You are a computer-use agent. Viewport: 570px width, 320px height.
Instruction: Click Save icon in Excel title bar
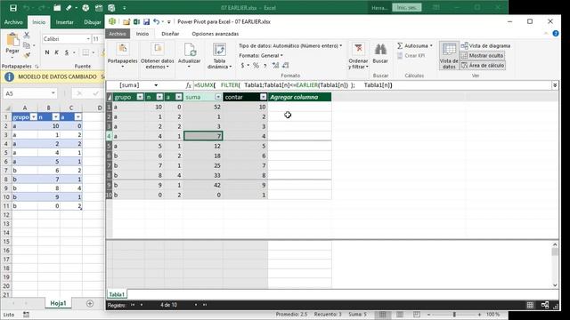(13, 8)
